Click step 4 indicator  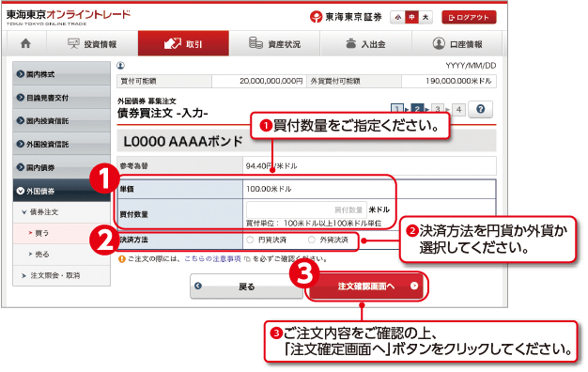pyautogui.click(x=458, y=109)
